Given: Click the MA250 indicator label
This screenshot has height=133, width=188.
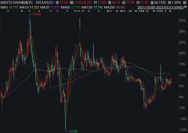Looking at the screenshot, I should tap(115, 7).
